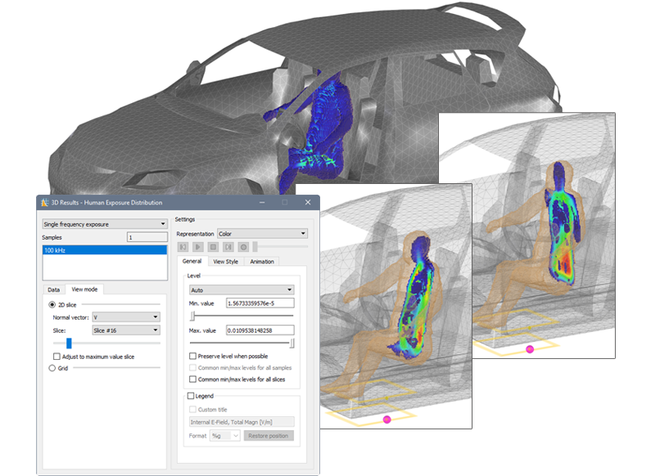651x476 pixels.
Task: Click the stop animation icon
Action: 213,246
